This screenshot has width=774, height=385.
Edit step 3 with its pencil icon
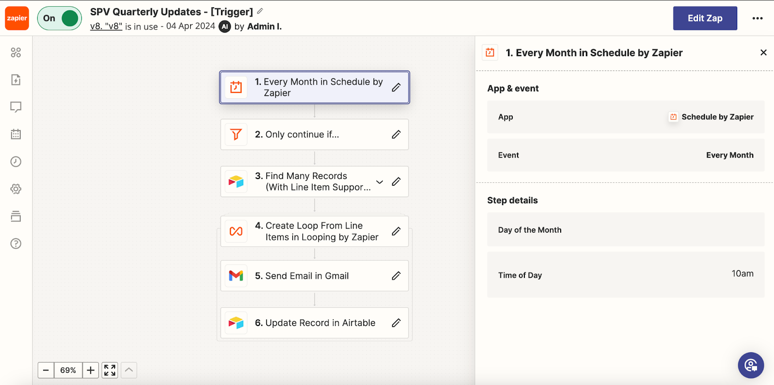[396, 181]
